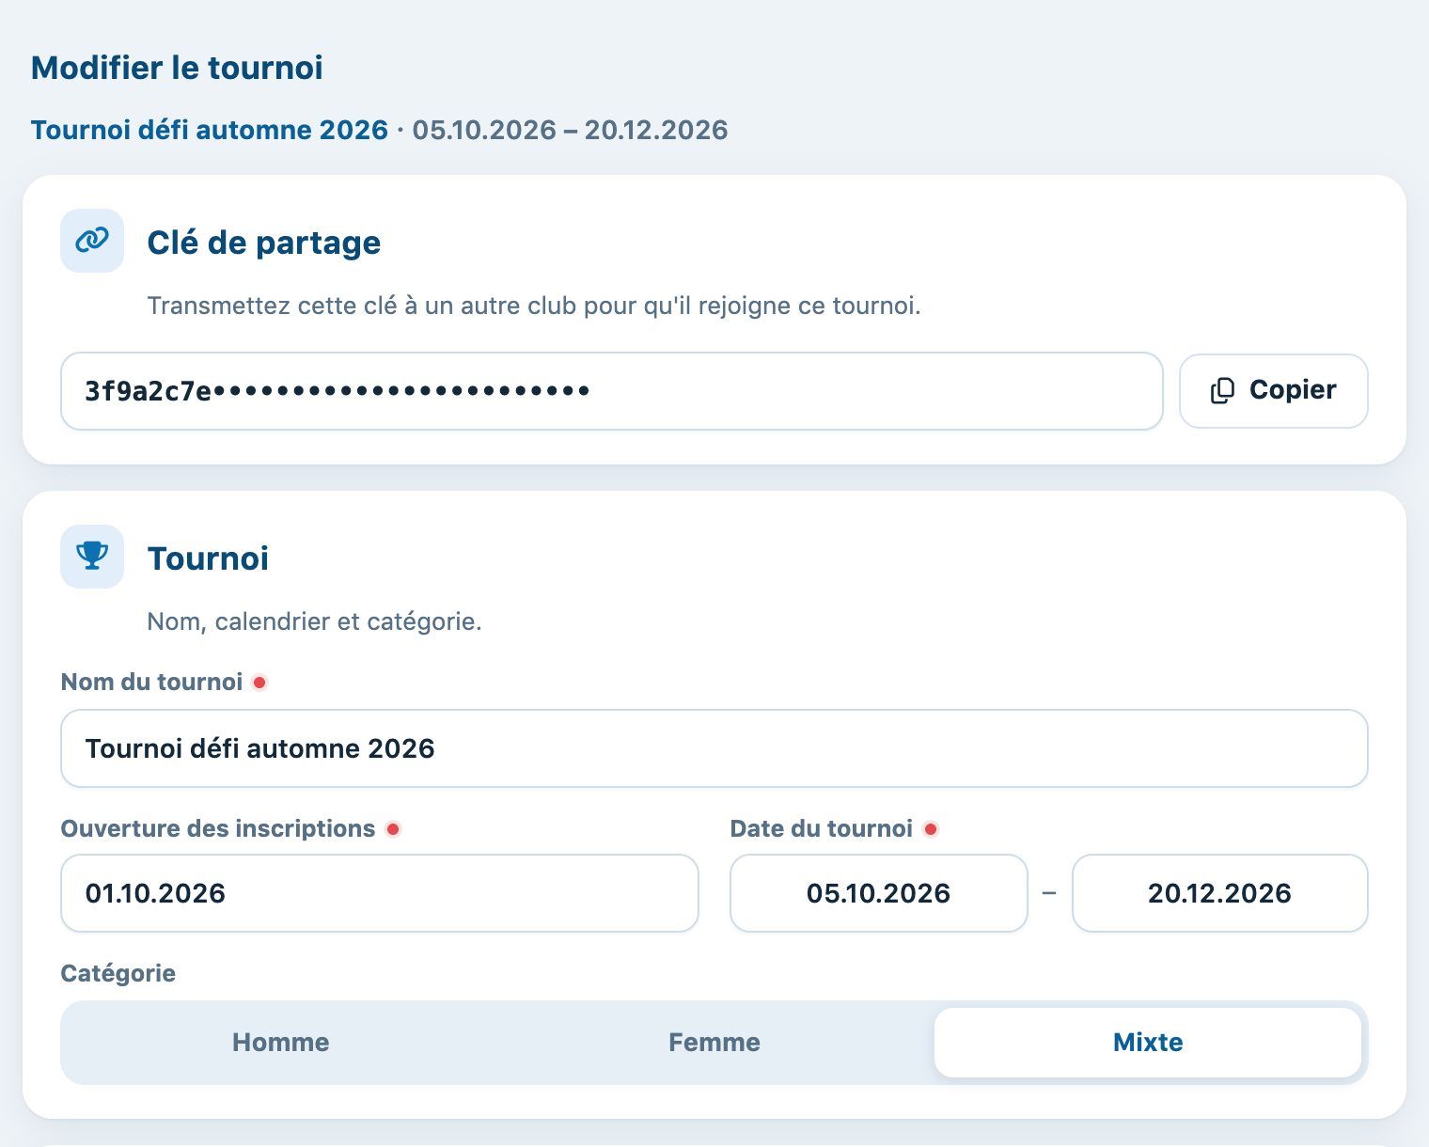Click the Tournoi défi automne 2026 subtitle link

point(210,130)
